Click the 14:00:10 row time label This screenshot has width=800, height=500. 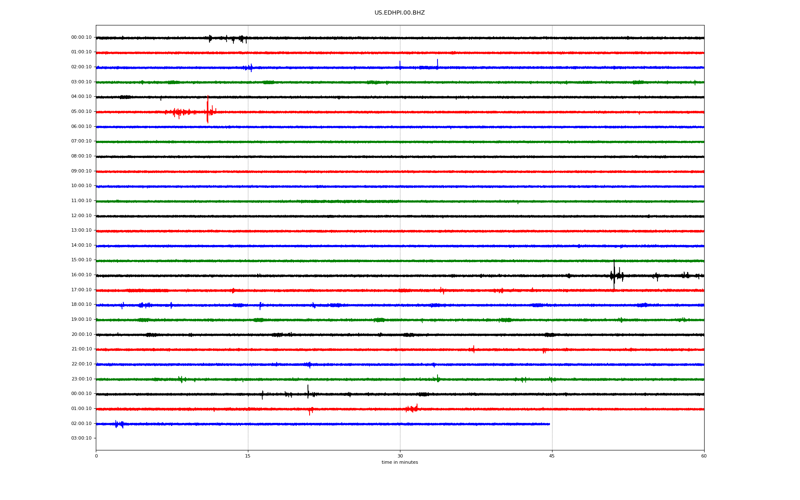pyautogui.click(x=81, y=245)
